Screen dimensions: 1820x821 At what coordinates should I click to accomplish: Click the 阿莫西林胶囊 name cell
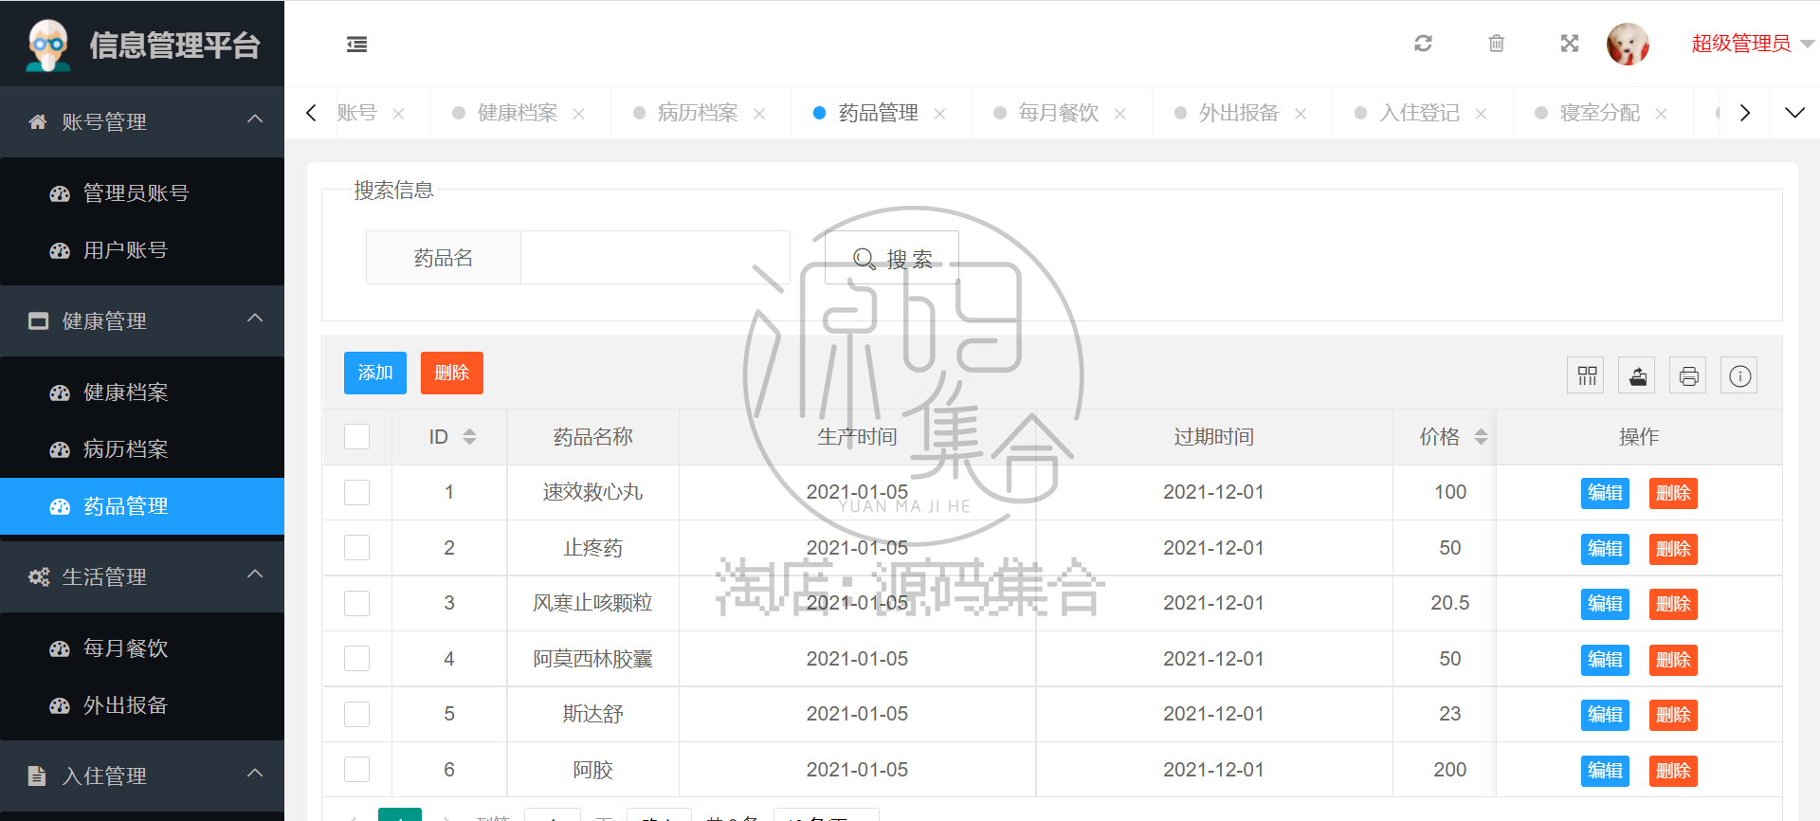pyautogui.click(x=592, y=659)
